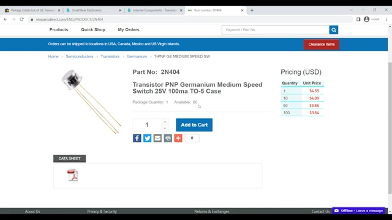Image resolution: width=392 pixels, height=220 pixels.
Task: Open the Quick Shop menu
Action: 93,30
